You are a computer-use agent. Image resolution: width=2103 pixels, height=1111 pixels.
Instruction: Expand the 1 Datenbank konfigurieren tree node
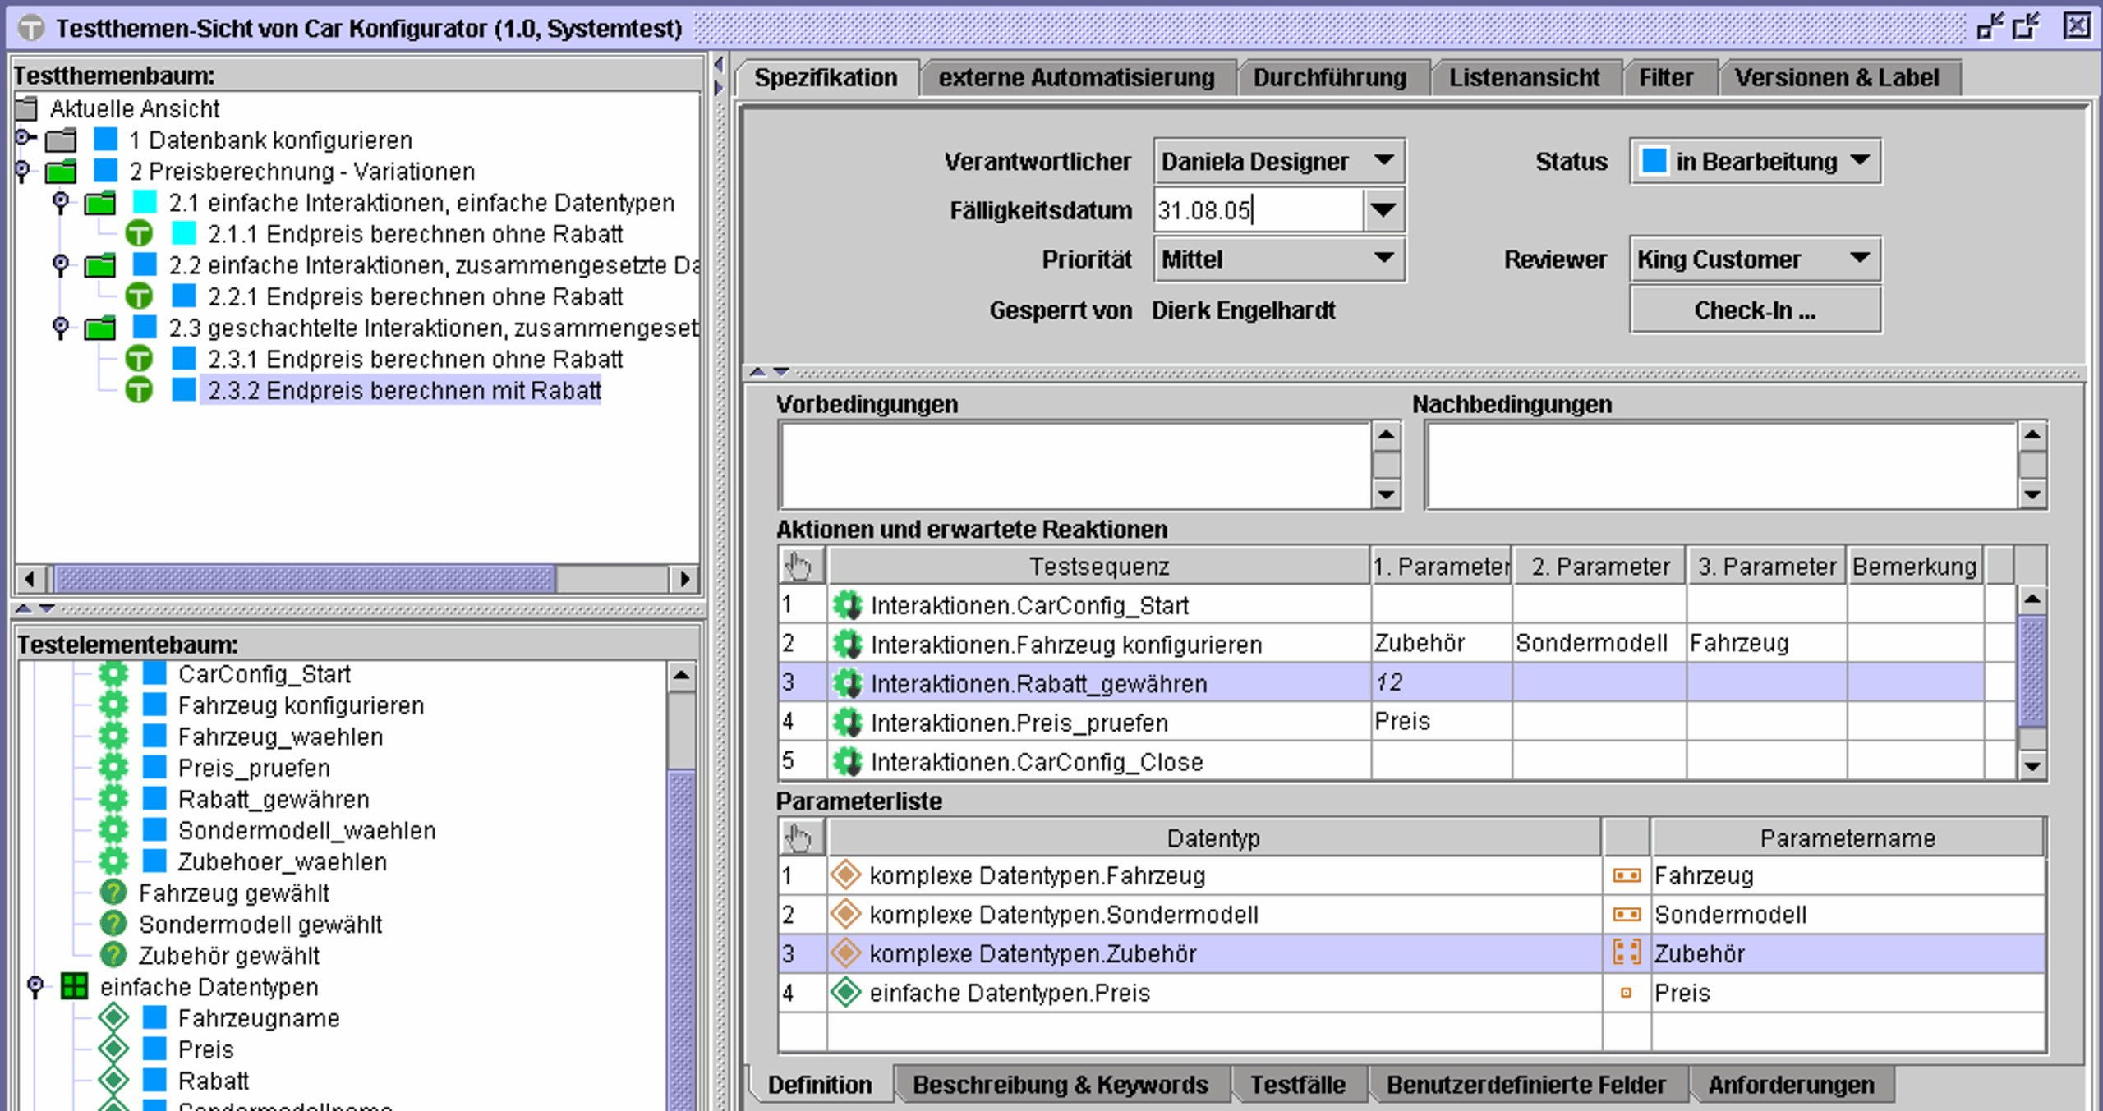25,138
